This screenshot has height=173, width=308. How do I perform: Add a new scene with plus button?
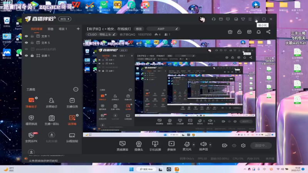coord(78,29)
